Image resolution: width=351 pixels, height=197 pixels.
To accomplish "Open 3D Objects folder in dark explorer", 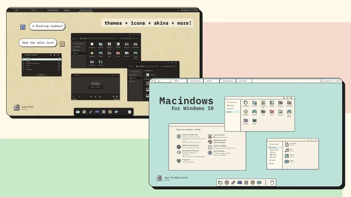I will tap(92, 45).
